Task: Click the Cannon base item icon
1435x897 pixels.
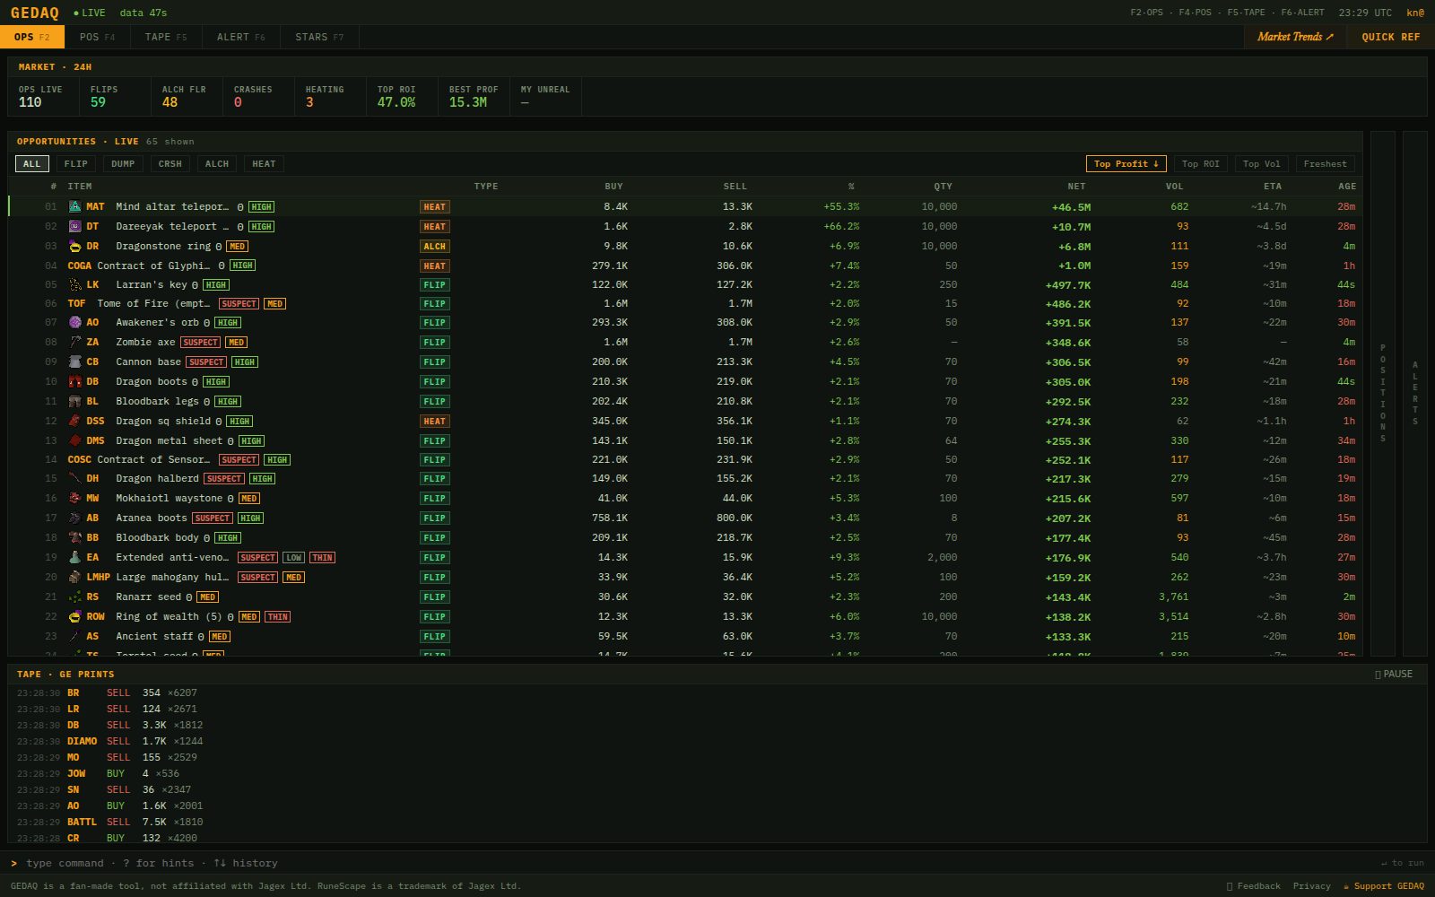Action: pyautogui.click(x=75, y=361)
